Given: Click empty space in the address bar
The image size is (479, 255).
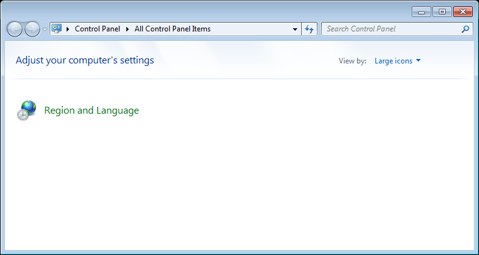Looking at the screenshot, I should click(251, 29).
